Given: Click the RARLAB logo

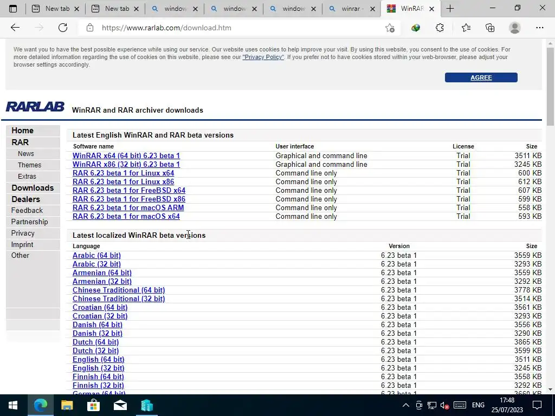Looking at the screenshot, I should click(x=35, y=107).
